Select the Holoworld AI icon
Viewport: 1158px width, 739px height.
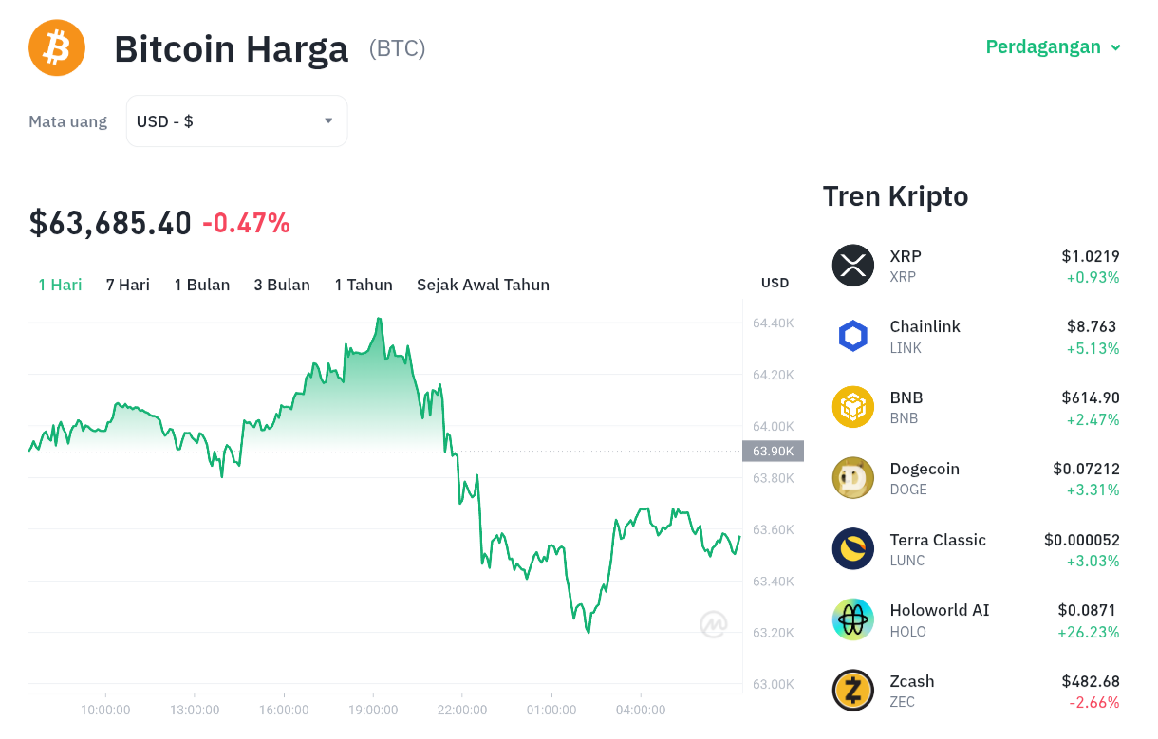pyautogui.click(x=853, y=619)
